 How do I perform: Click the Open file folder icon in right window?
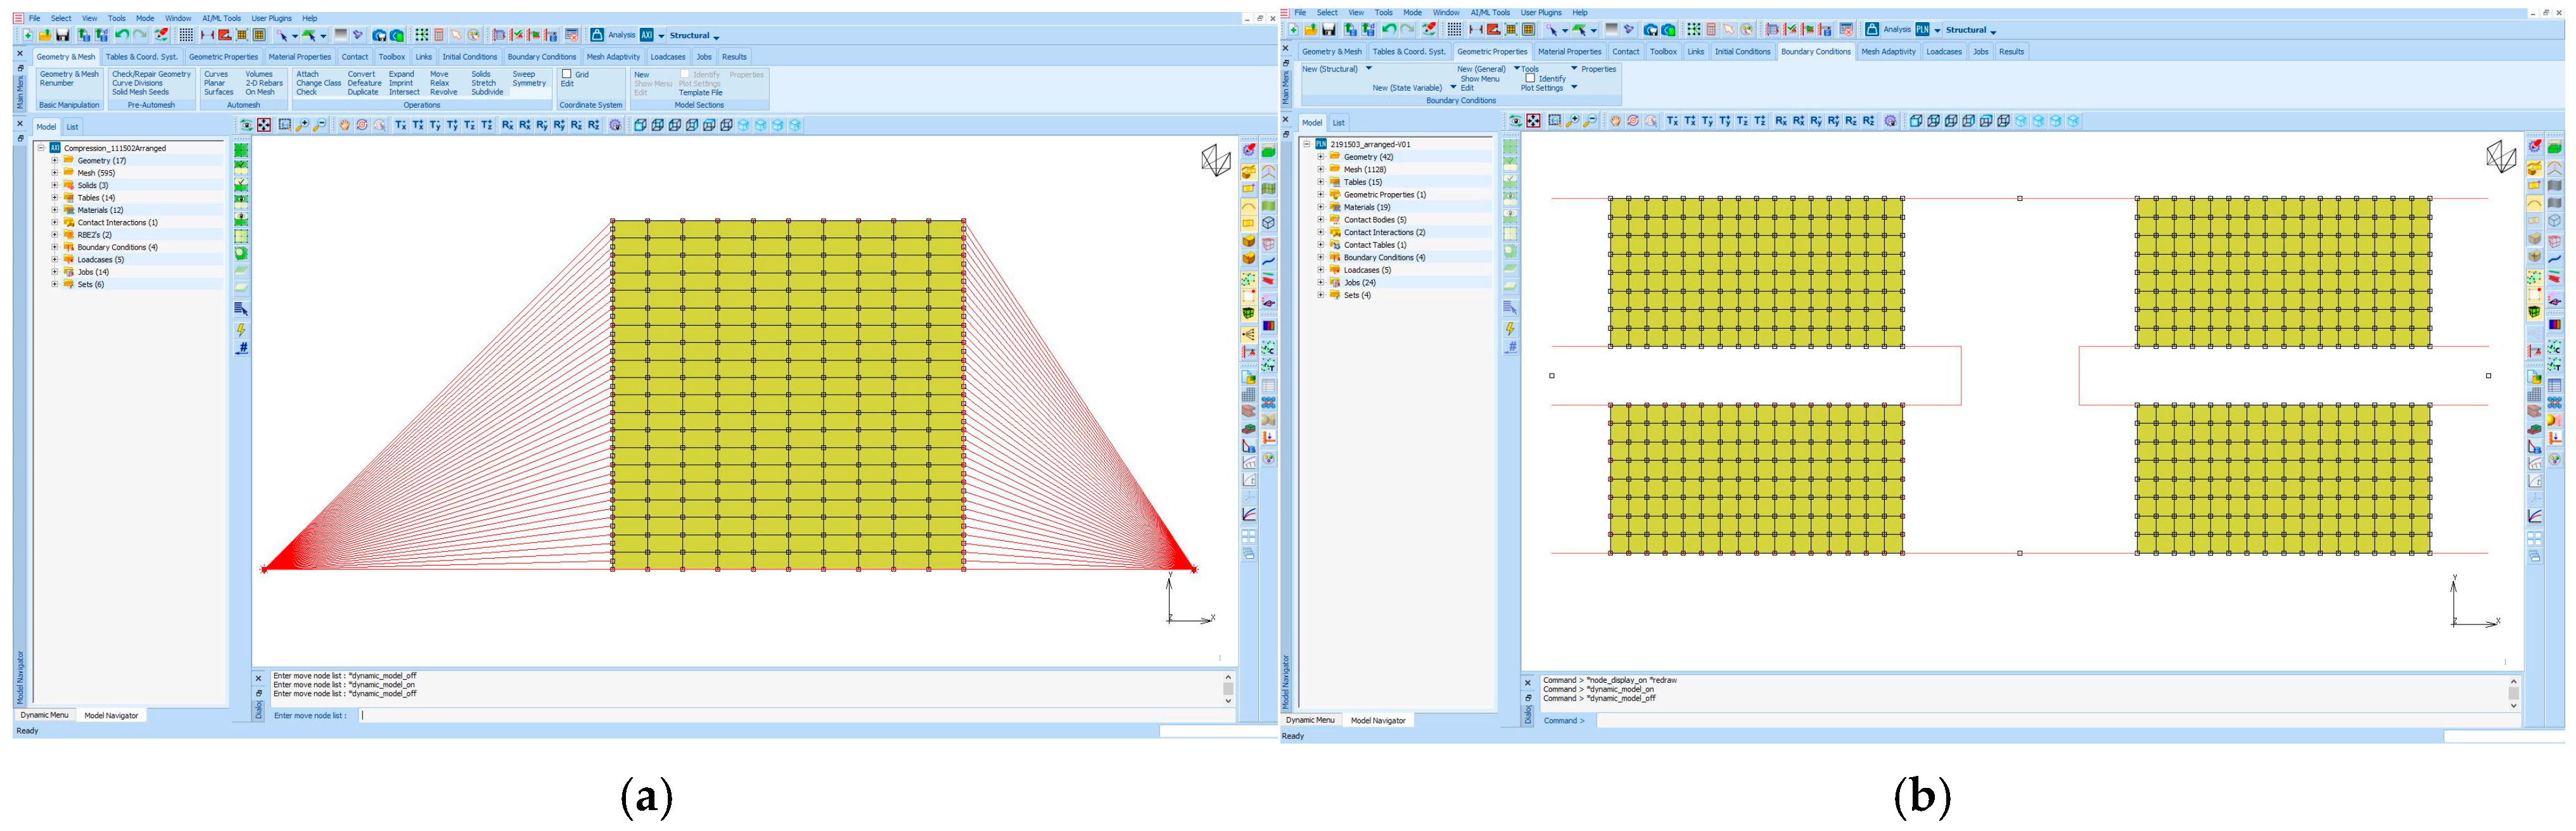click(1311, 30)
